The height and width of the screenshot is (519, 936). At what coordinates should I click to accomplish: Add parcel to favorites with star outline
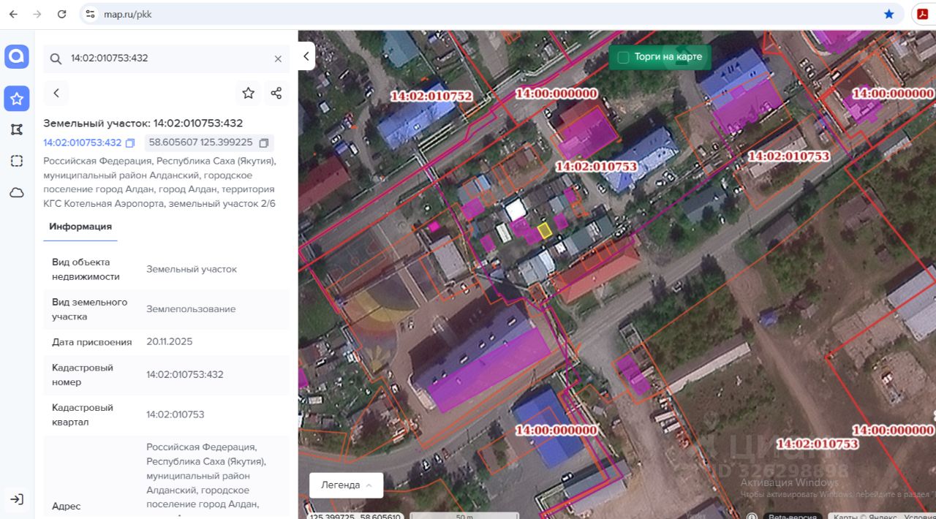click(249, 93)
